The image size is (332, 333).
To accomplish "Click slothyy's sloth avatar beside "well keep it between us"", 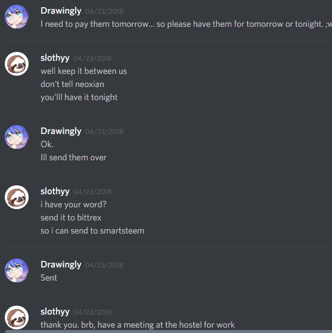I will tap(17, 64).
